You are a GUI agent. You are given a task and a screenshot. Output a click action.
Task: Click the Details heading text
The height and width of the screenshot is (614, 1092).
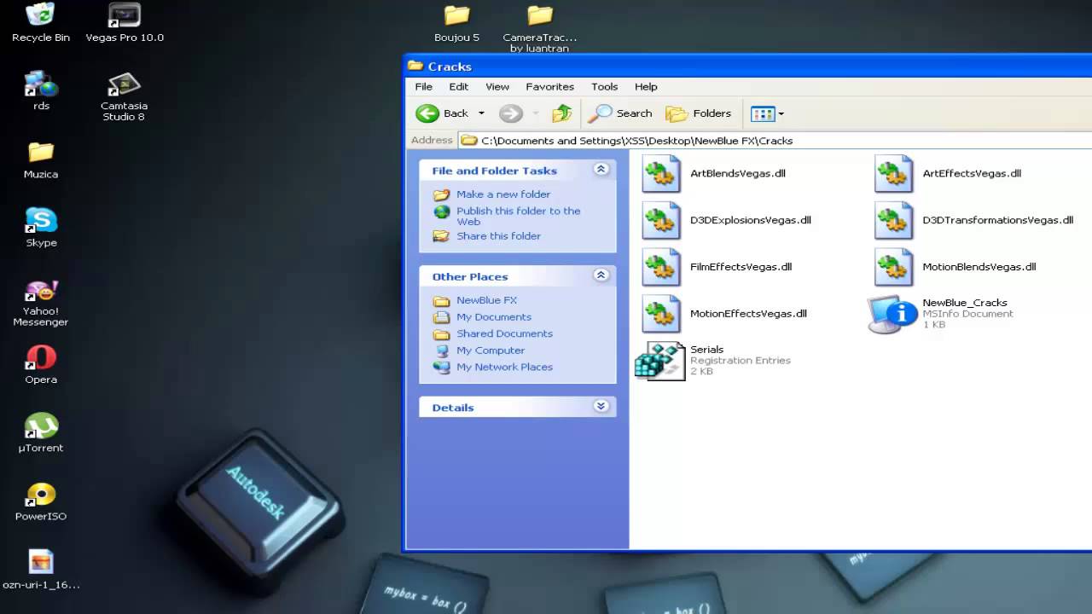click(453, 408)
